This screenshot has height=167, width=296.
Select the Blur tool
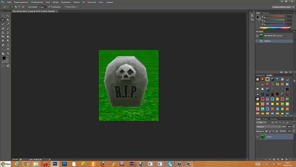tap(3, 41)
